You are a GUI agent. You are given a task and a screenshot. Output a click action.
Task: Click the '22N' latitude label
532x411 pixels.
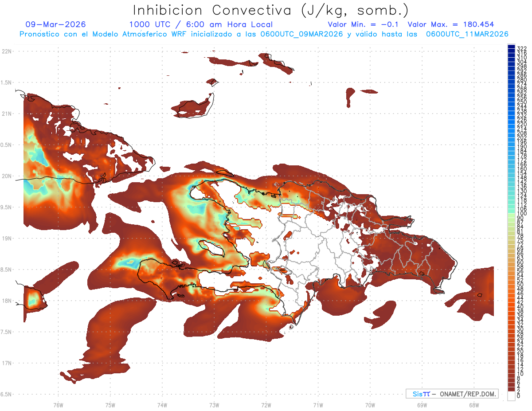pos(7,51)
